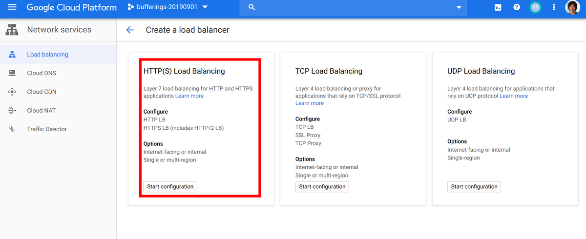Expand the search bar dropdown arrow

pyautogui.click(x=459, y=7)
